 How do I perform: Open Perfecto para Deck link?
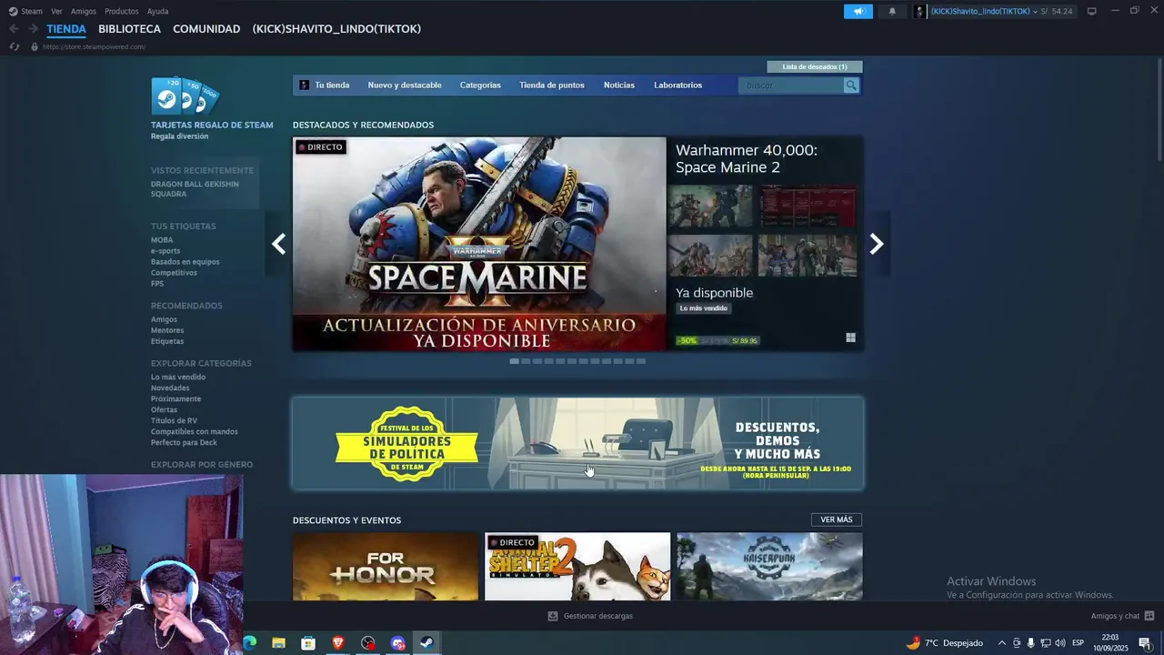pos(184,442)
